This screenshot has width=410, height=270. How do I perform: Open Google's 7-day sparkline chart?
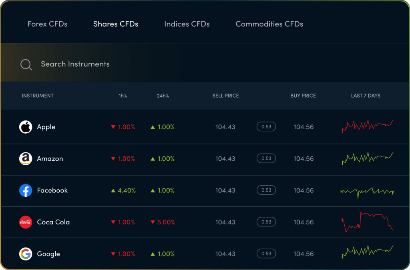click(368, 252)
